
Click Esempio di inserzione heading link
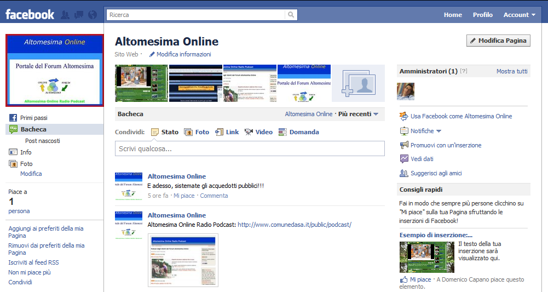(436, 235)
